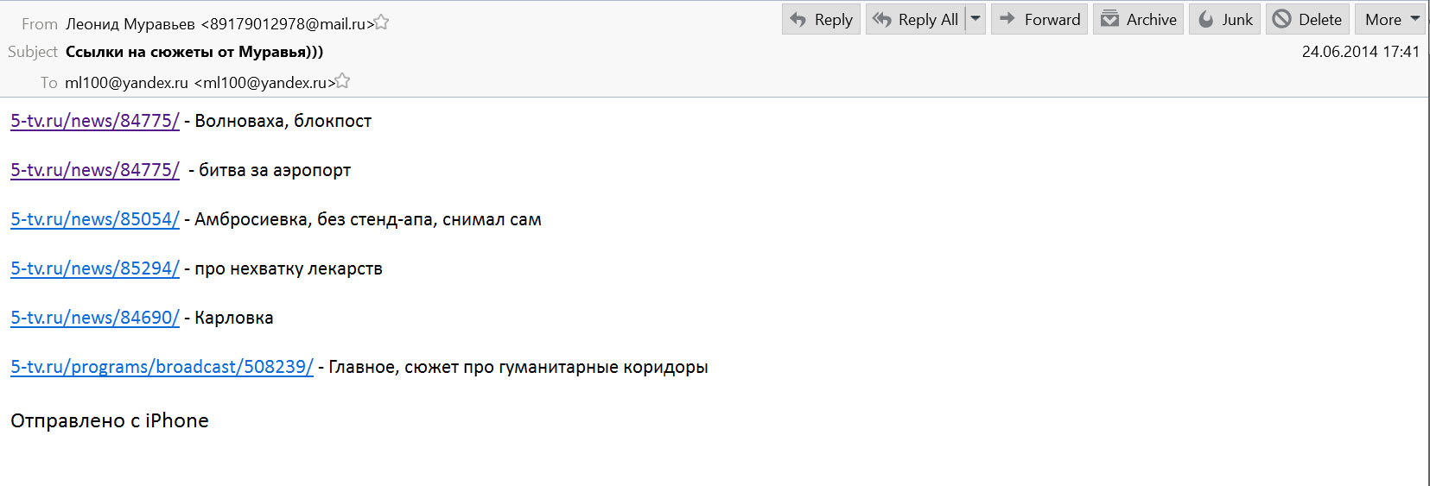Click the subject line Ссылки на сюжеты
This screenshot has width=1430, height=486.
194,52
